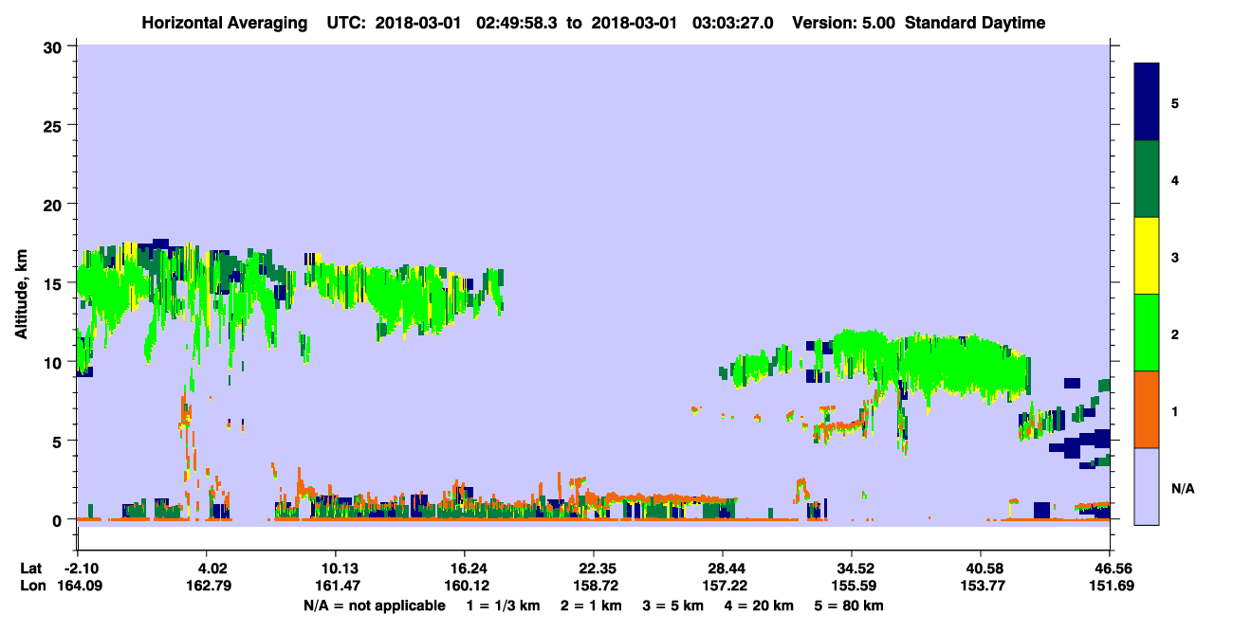Click the colorbar label '3'
Viewport: 1233px width, 632px height.
1175,257
